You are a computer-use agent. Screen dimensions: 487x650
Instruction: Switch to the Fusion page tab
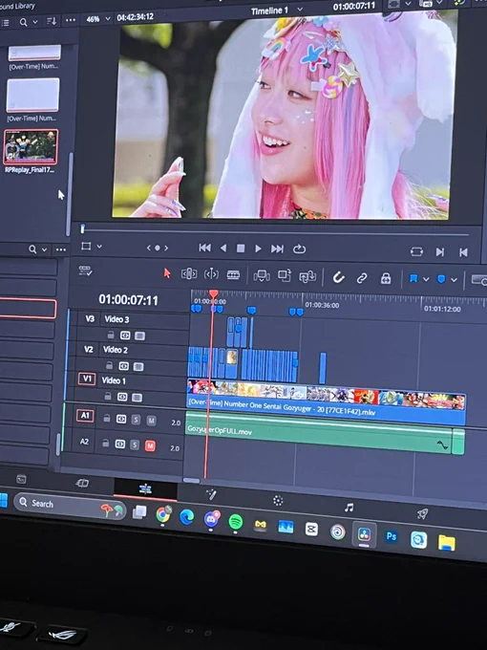click(x=211, y=494)
